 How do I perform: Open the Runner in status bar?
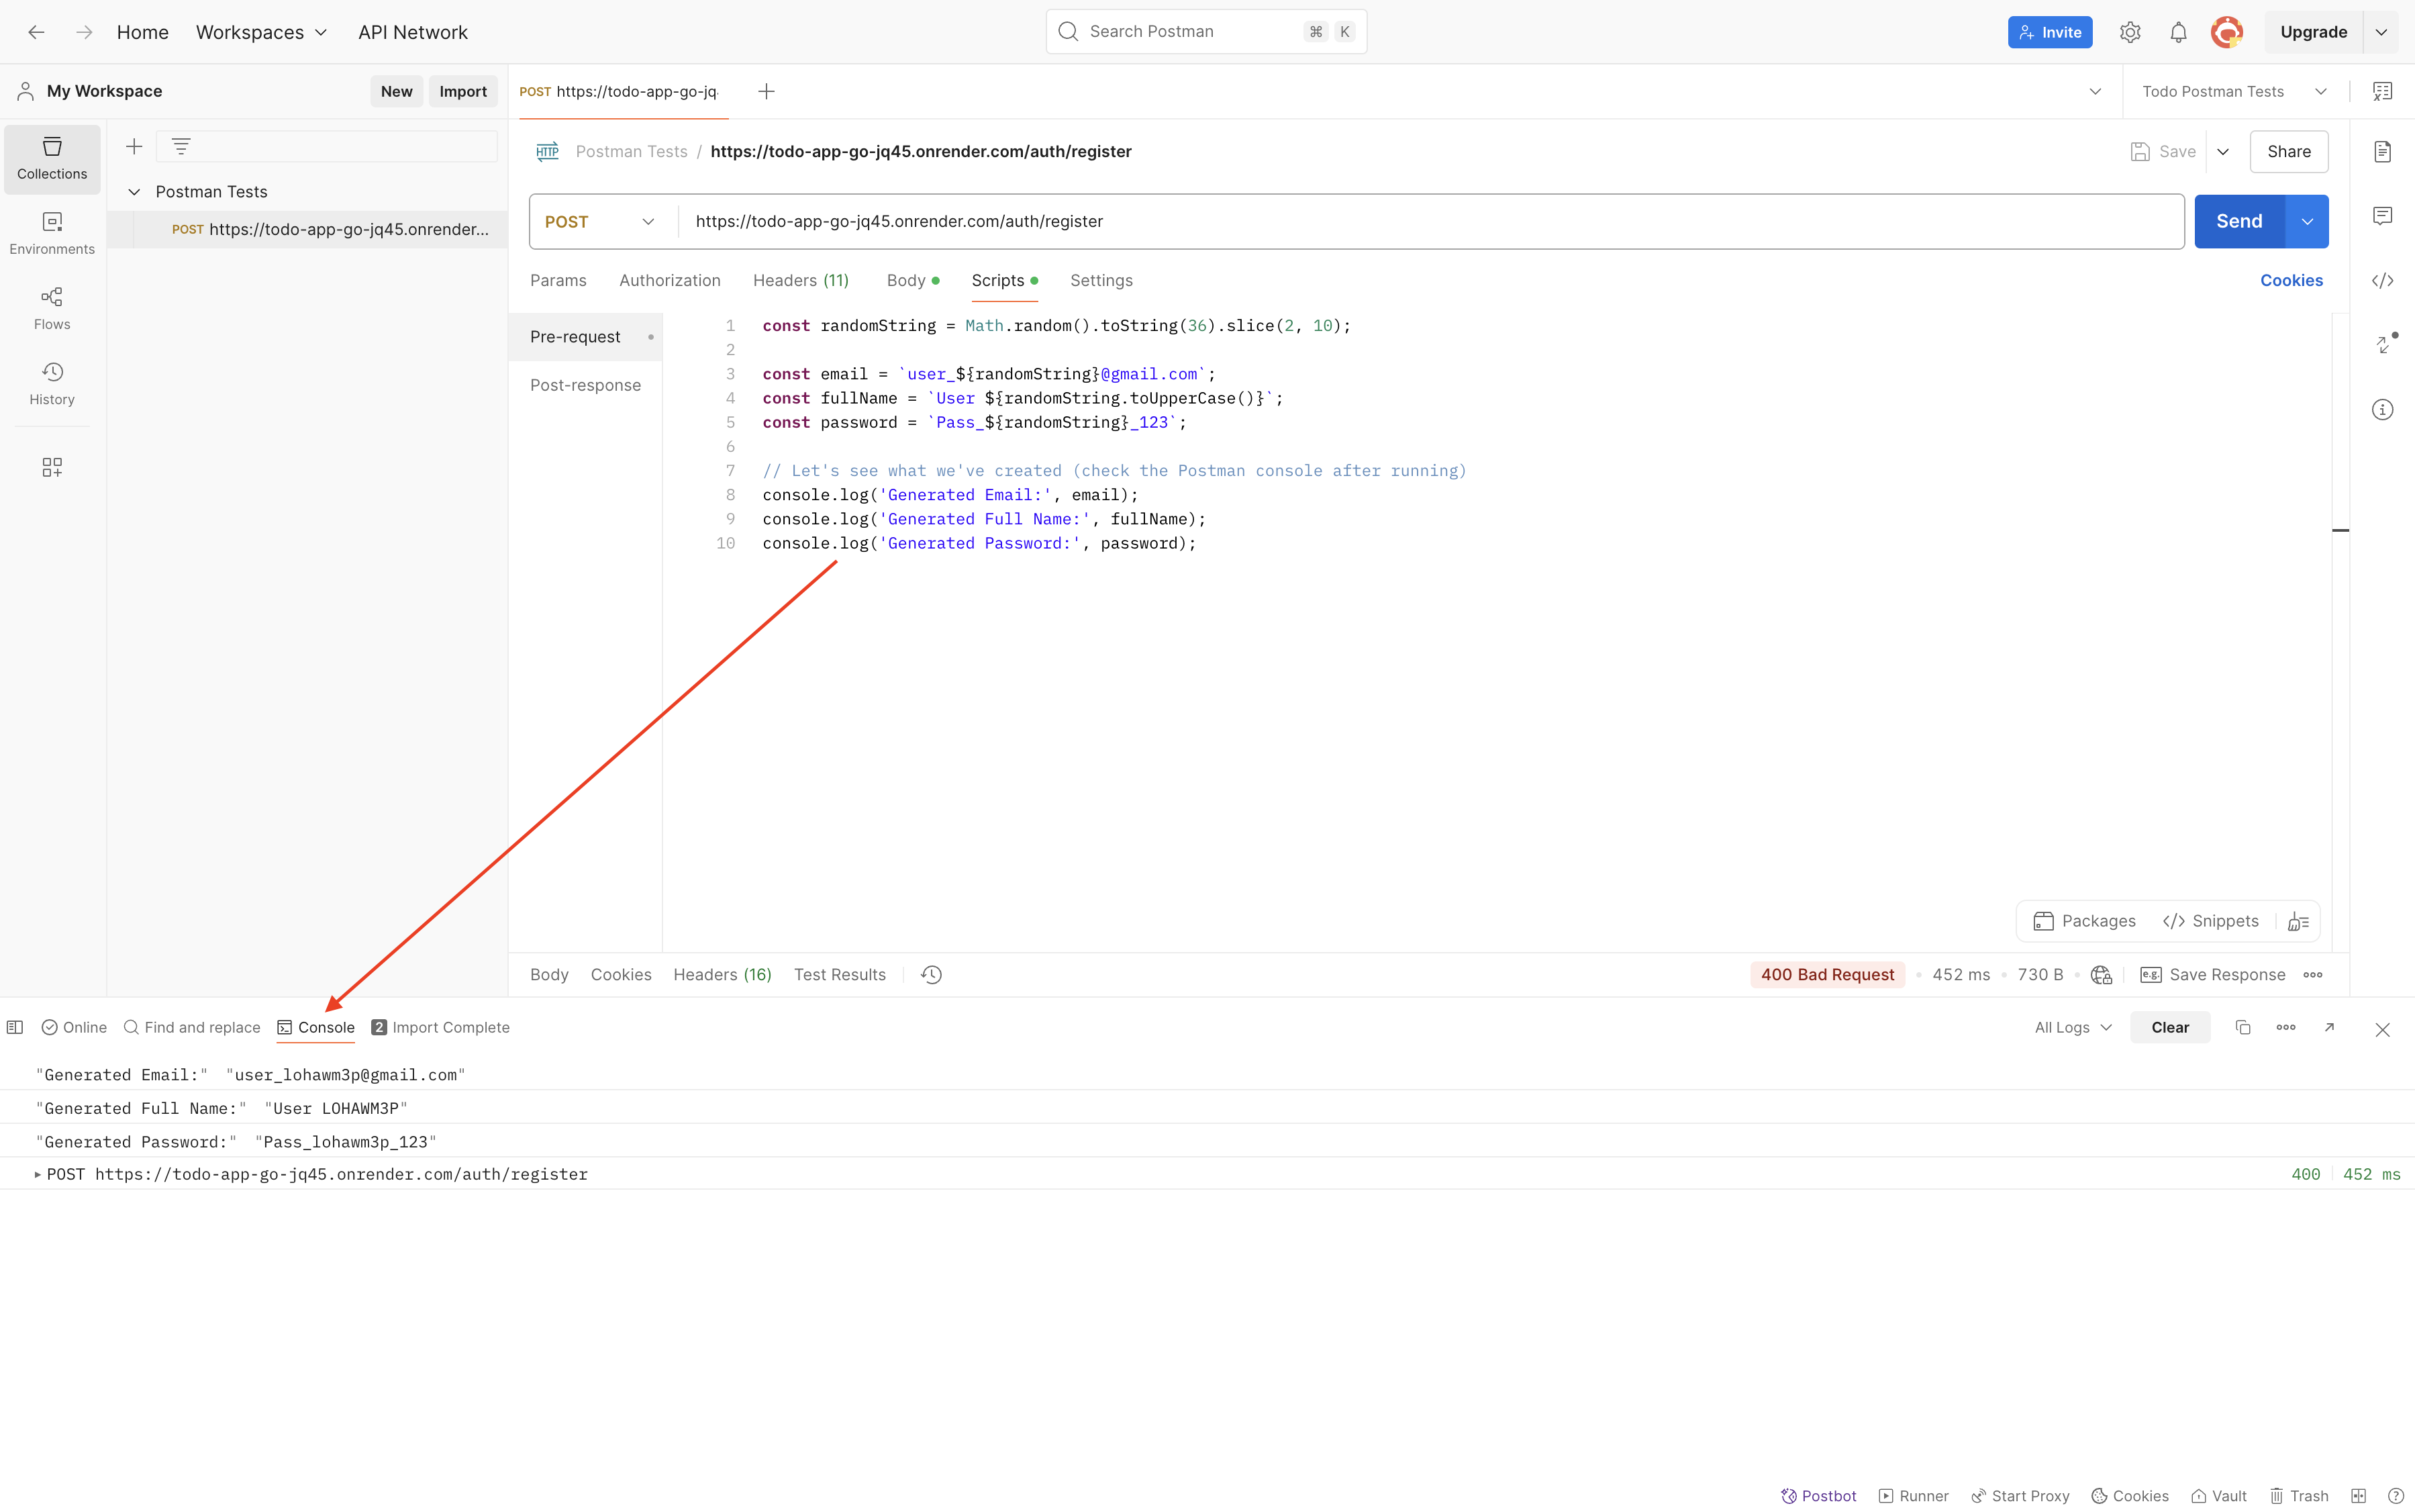[x=1913, y=1496]
